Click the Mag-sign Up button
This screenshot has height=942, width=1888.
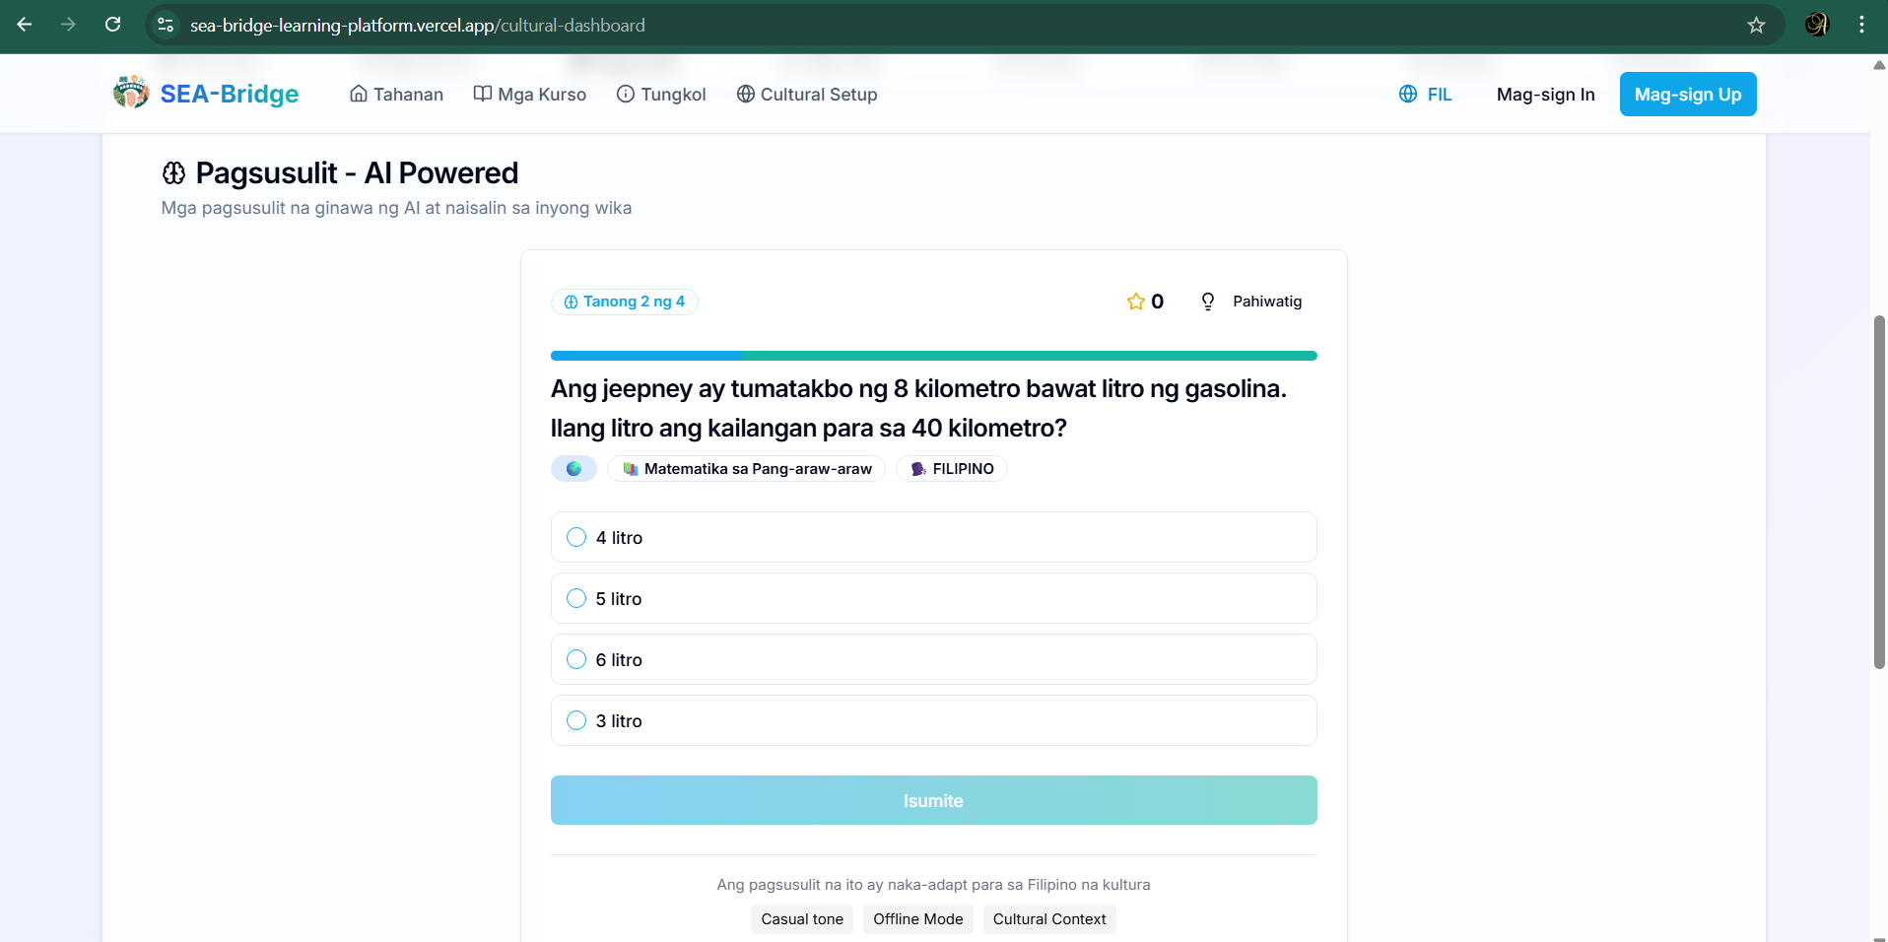tap(1687, 95)
